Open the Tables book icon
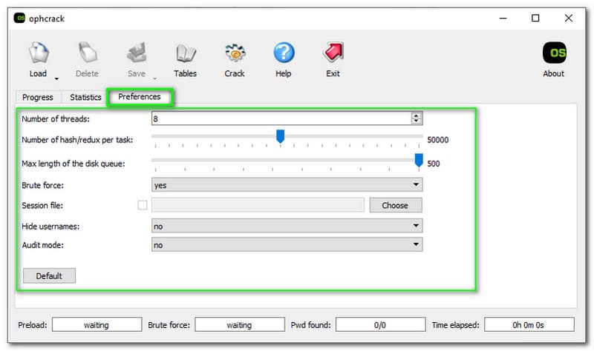This screenshot has width=594, height=351. (x=186, y=53)
